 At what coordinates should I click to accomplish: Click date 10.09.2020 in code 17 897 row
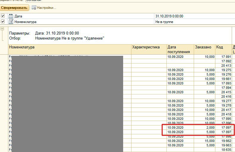pyautogui.click(x=180, y=128)
